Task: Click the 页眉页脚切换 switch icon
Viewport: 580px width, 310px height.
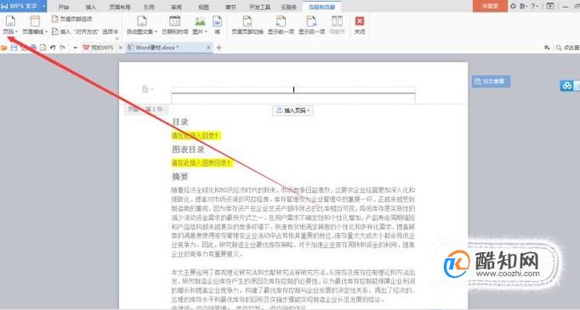Action: [247, 21]
